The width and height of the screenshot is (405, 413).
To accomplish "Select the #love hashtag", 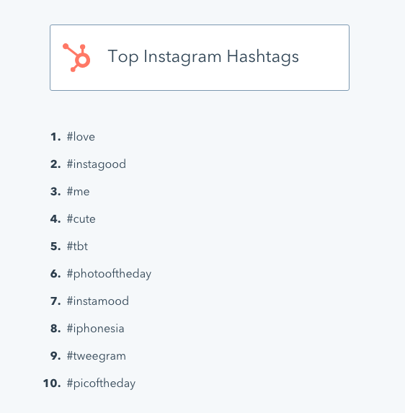I will click(81, 137).
